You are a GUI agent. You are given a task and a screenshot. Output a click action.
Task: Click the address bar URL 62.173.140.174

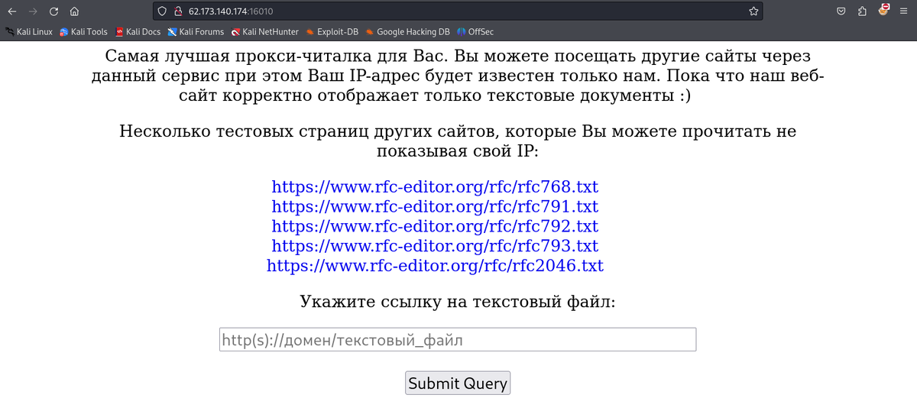coord(231,11)
